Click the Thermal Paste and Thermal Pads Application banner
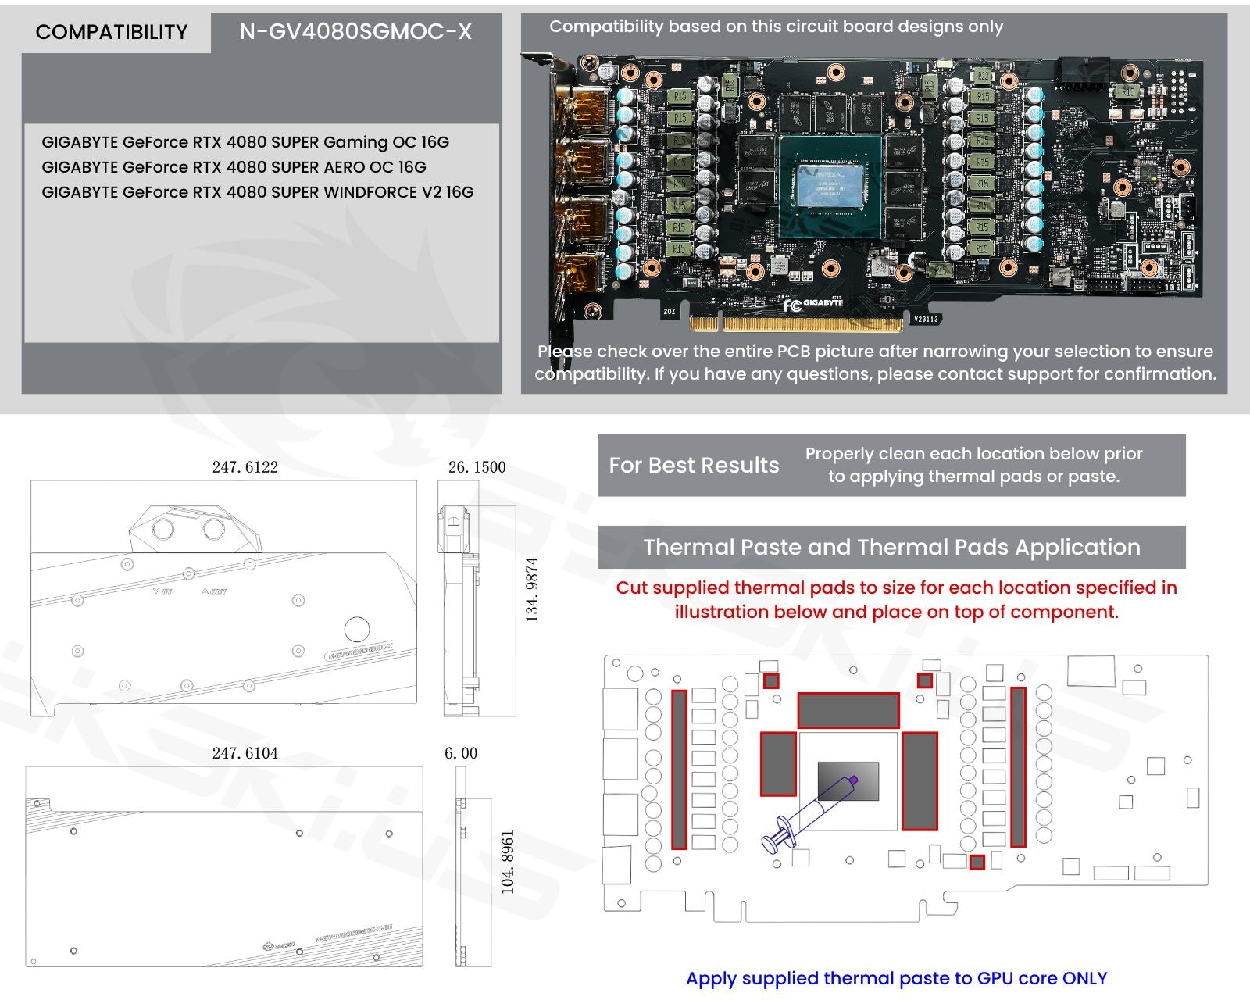The height and width of the screenshot is (1000, 1250). pyautogui.click(x=891, y=547)
